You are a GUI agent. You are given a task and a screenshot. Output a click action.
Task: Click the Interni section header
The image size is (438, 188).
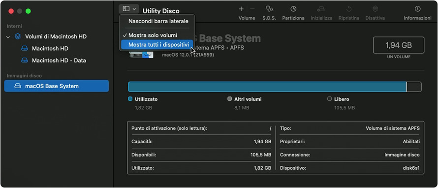click(15, 26)
